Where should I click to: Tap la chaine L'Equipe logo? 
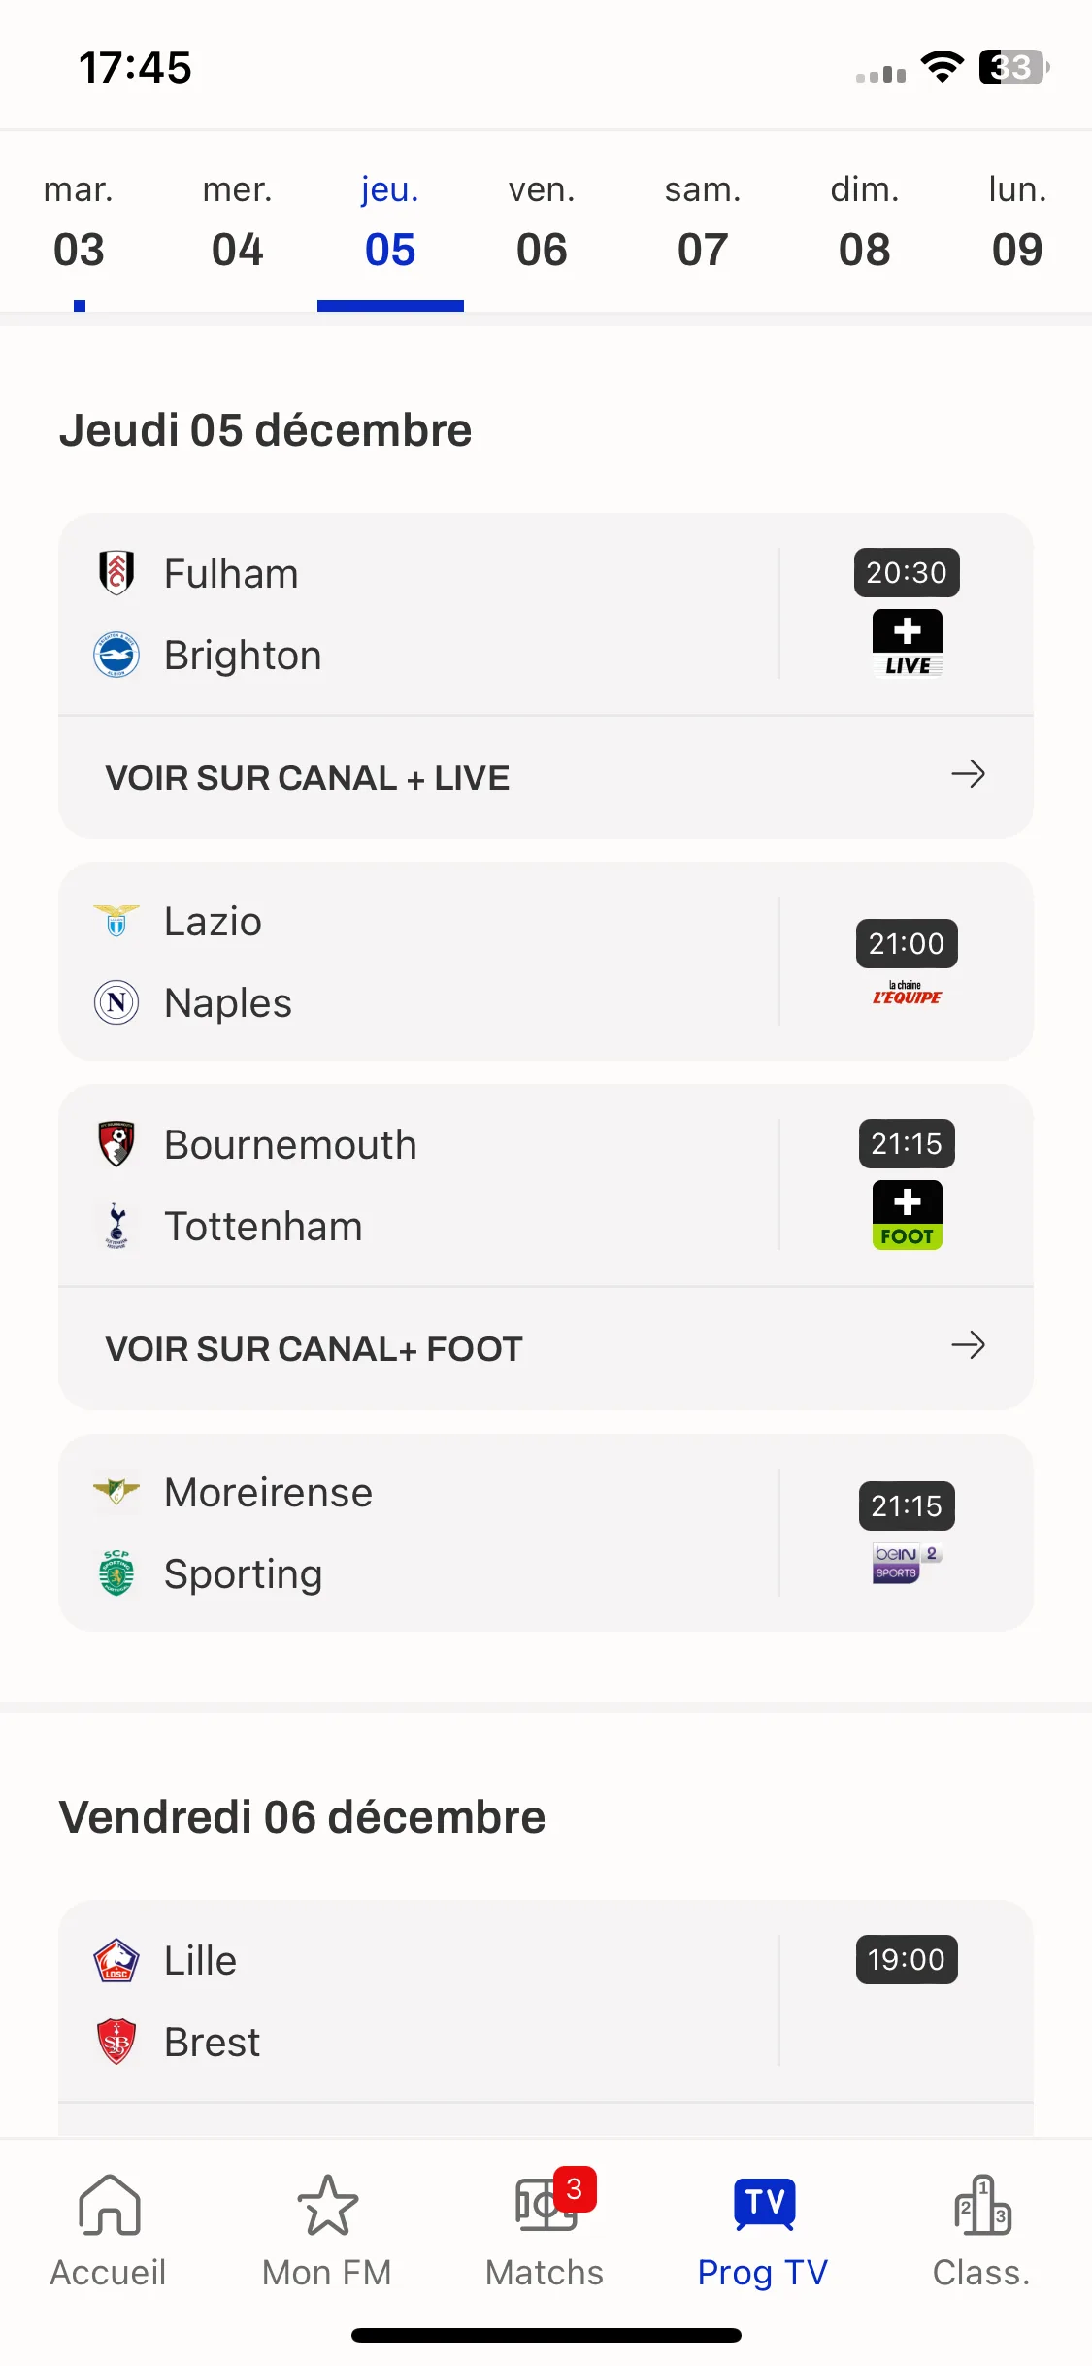(x=907, y=993)
